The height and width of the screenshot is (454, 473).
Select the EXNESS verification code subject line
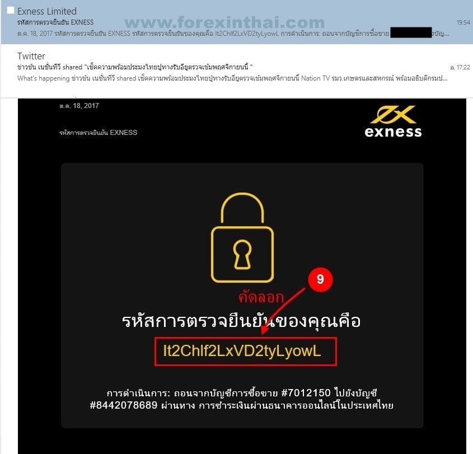click(x=55, y=22)
